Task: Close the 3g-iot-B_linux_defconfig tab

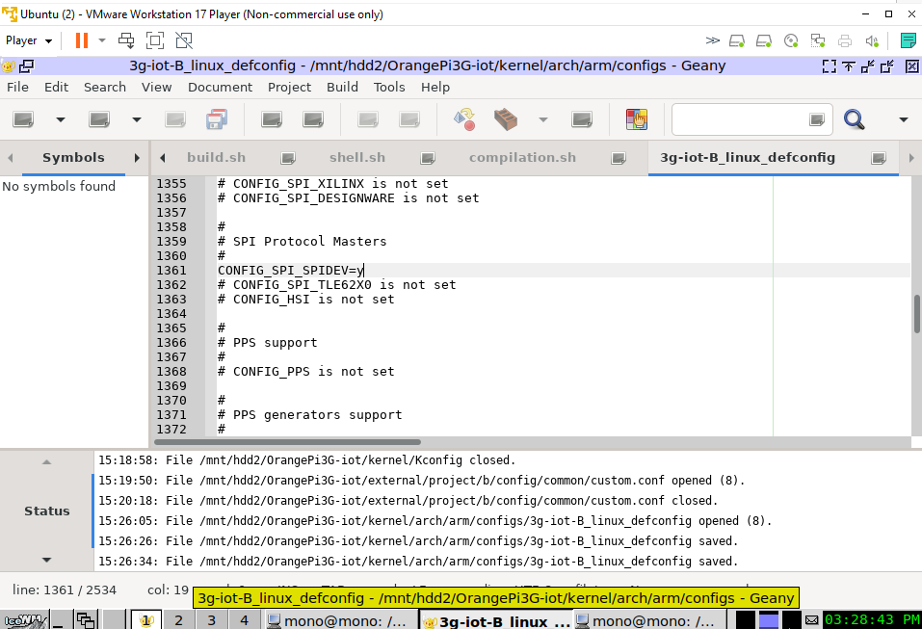Action: coord(879,158)
